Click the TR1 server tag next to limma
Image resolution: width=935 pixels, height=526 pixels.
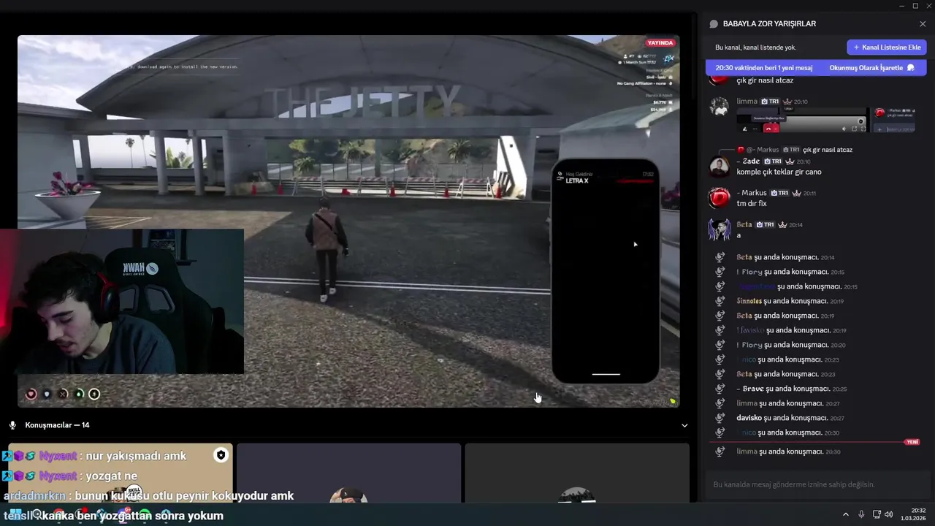pyautogui.click(x=770, y=102)
